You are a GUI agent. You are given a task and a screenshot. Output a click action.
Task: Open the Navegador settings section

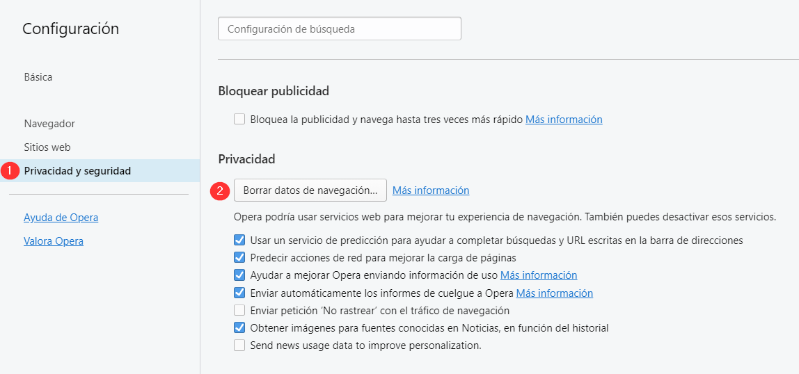click(x=49, y=124)
